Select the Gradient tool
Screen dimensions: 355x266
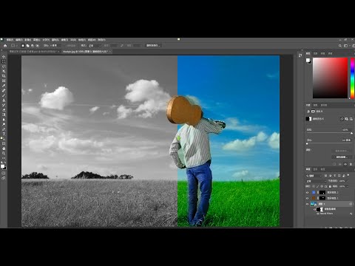pos(4,115)
